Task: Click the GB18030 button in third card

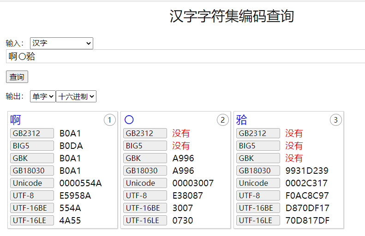Action: pos(258,171)
